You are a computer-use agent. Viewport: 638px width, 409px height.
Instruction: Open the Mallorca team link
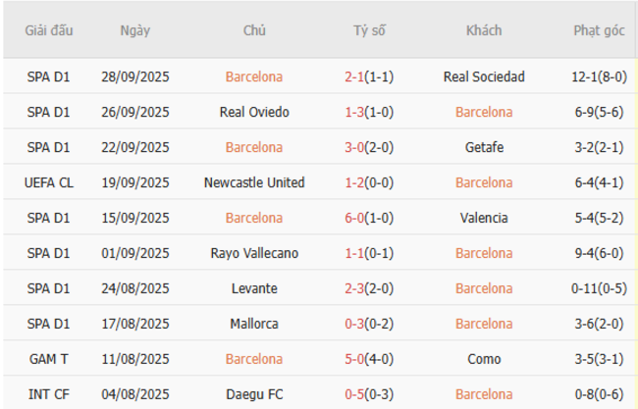tap(254, 324)
